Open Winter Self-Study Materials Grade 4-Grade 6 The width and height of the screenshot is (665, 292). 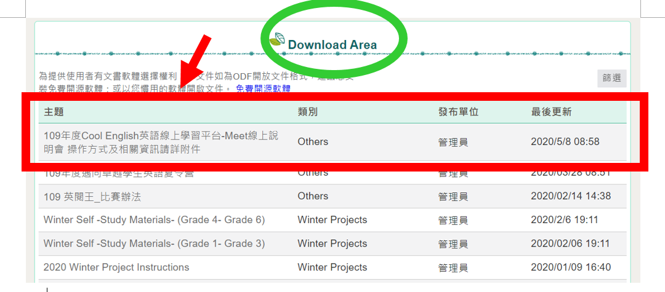(154, 220)
